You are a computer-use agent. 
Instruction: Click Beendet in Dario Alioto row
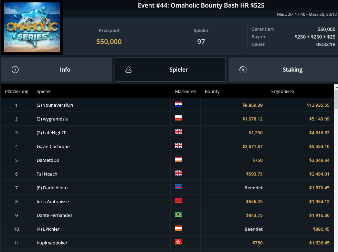tap(253, 188)
